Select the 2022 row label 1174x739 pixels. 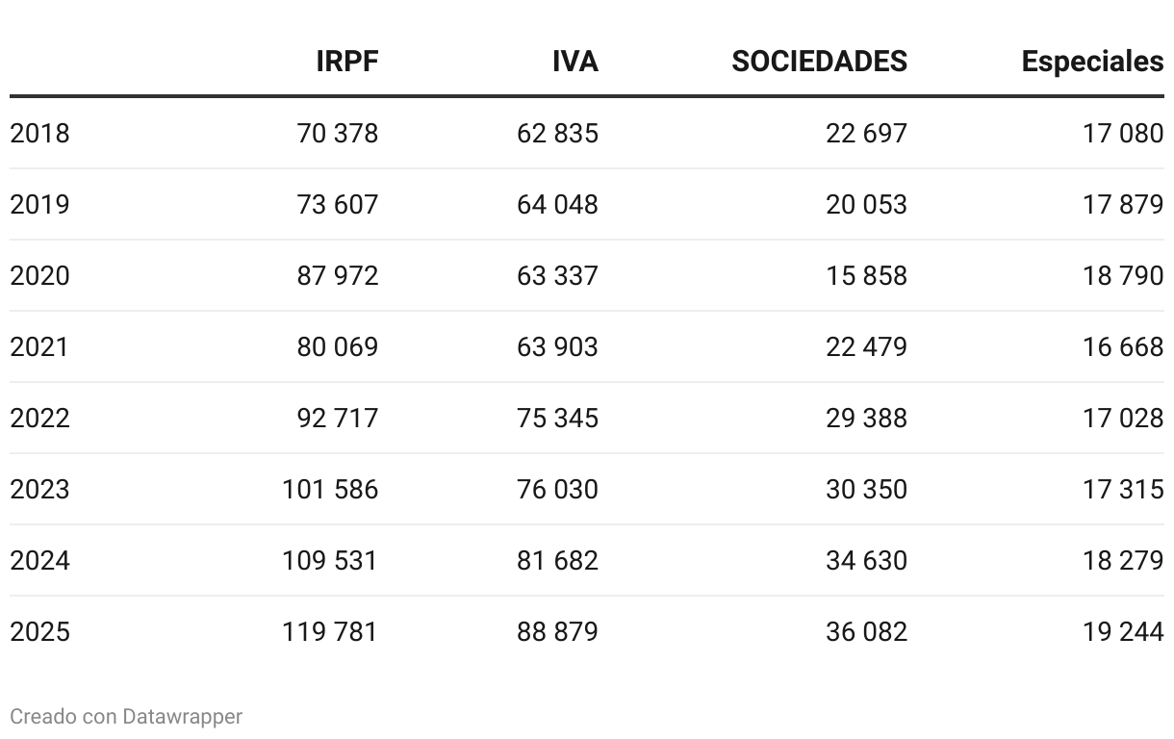39,418
